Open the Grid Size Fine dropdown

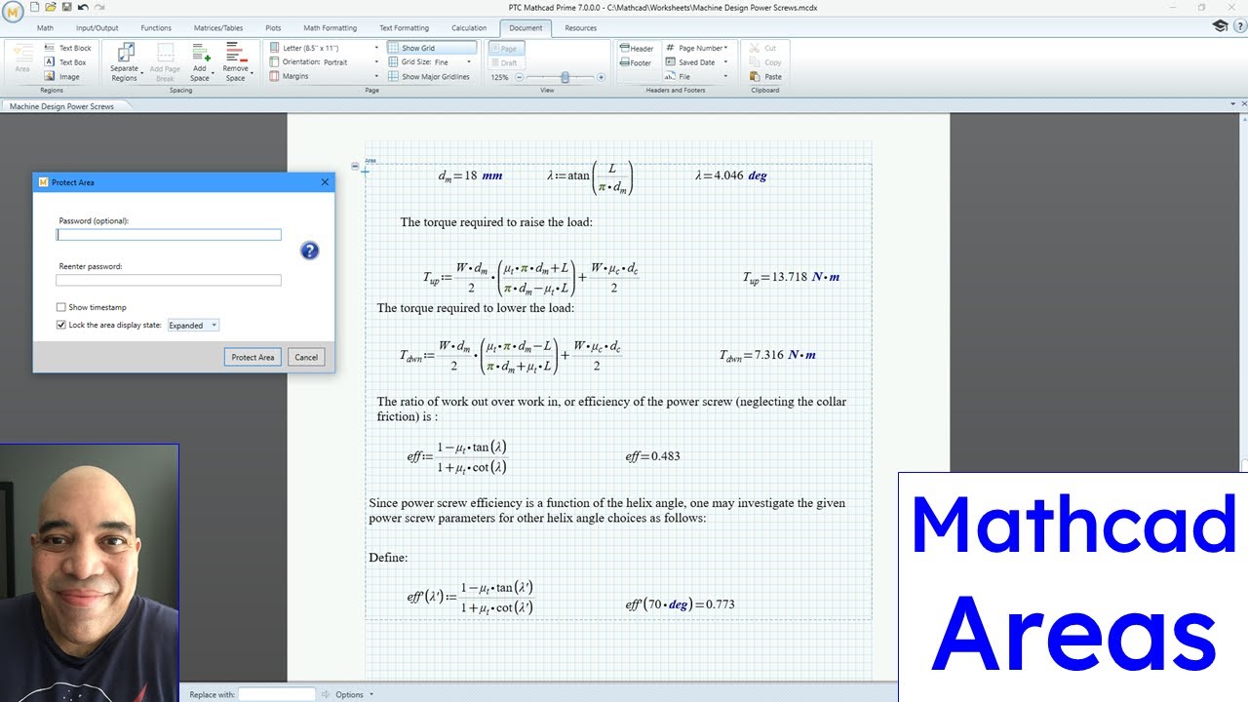point(469,62)
